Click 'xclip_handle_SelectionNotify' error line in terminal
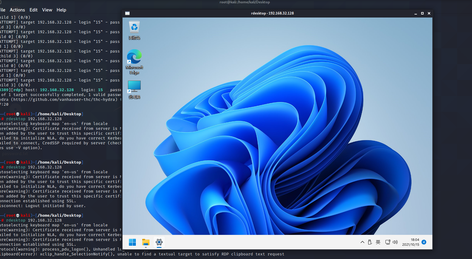 142,254
